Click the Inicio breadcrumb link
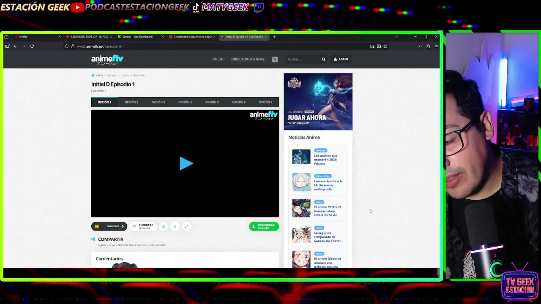Screen dimensions: 541x304 pos(99,76)
